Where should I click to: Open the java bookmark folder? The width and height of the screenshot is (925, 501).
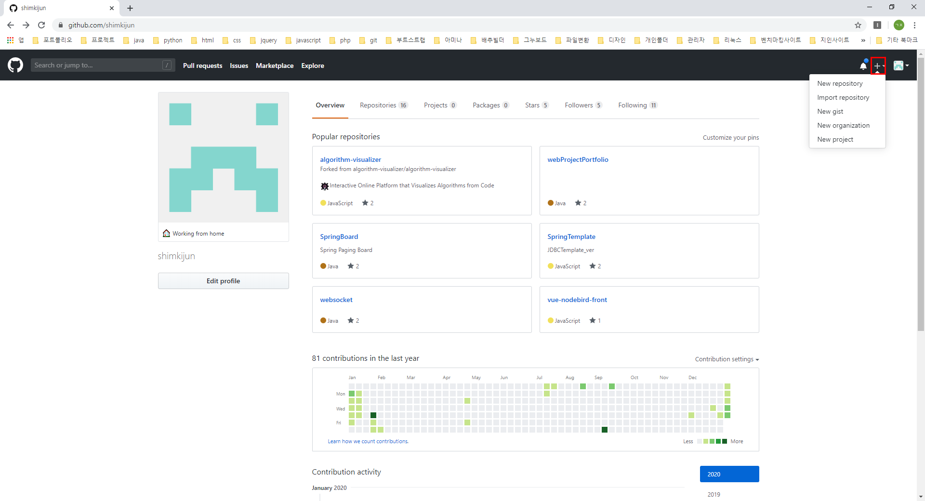pos(134,40)
